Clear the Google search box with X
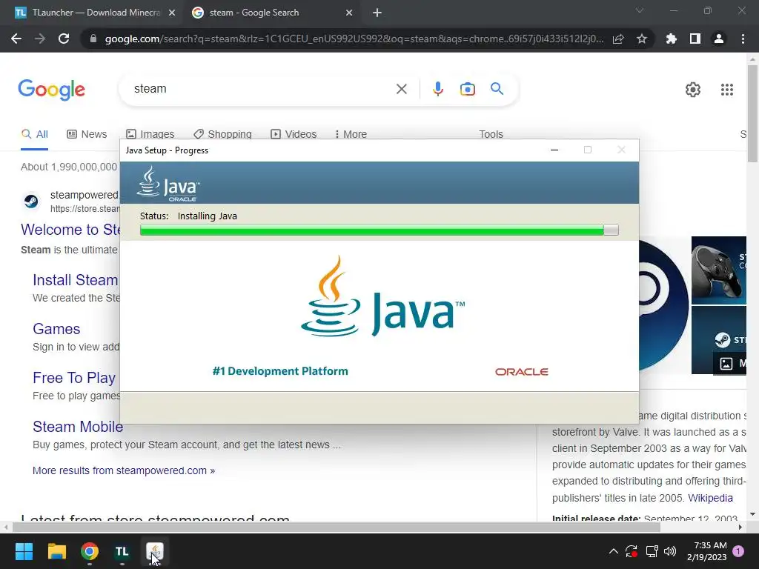 tap(401, 89)
